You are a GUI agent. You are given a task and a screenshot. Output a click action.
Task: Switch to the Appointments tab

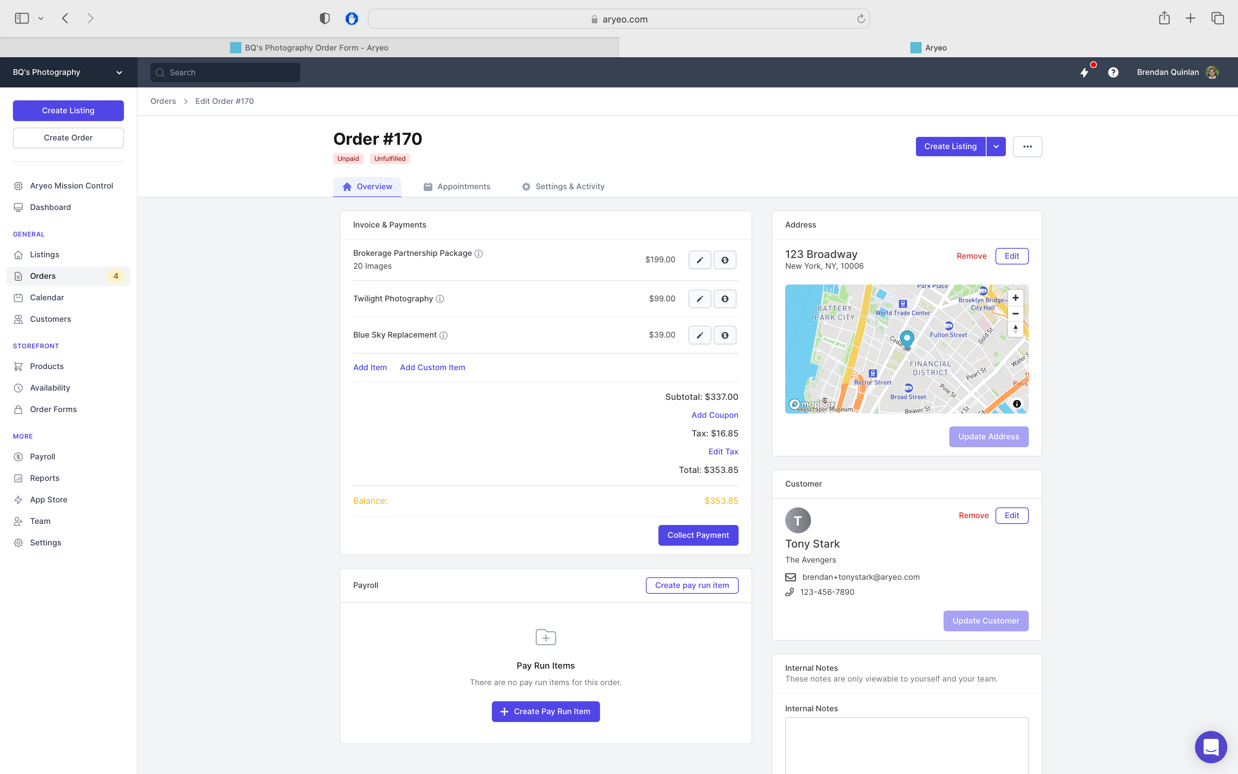click(456, 186)
